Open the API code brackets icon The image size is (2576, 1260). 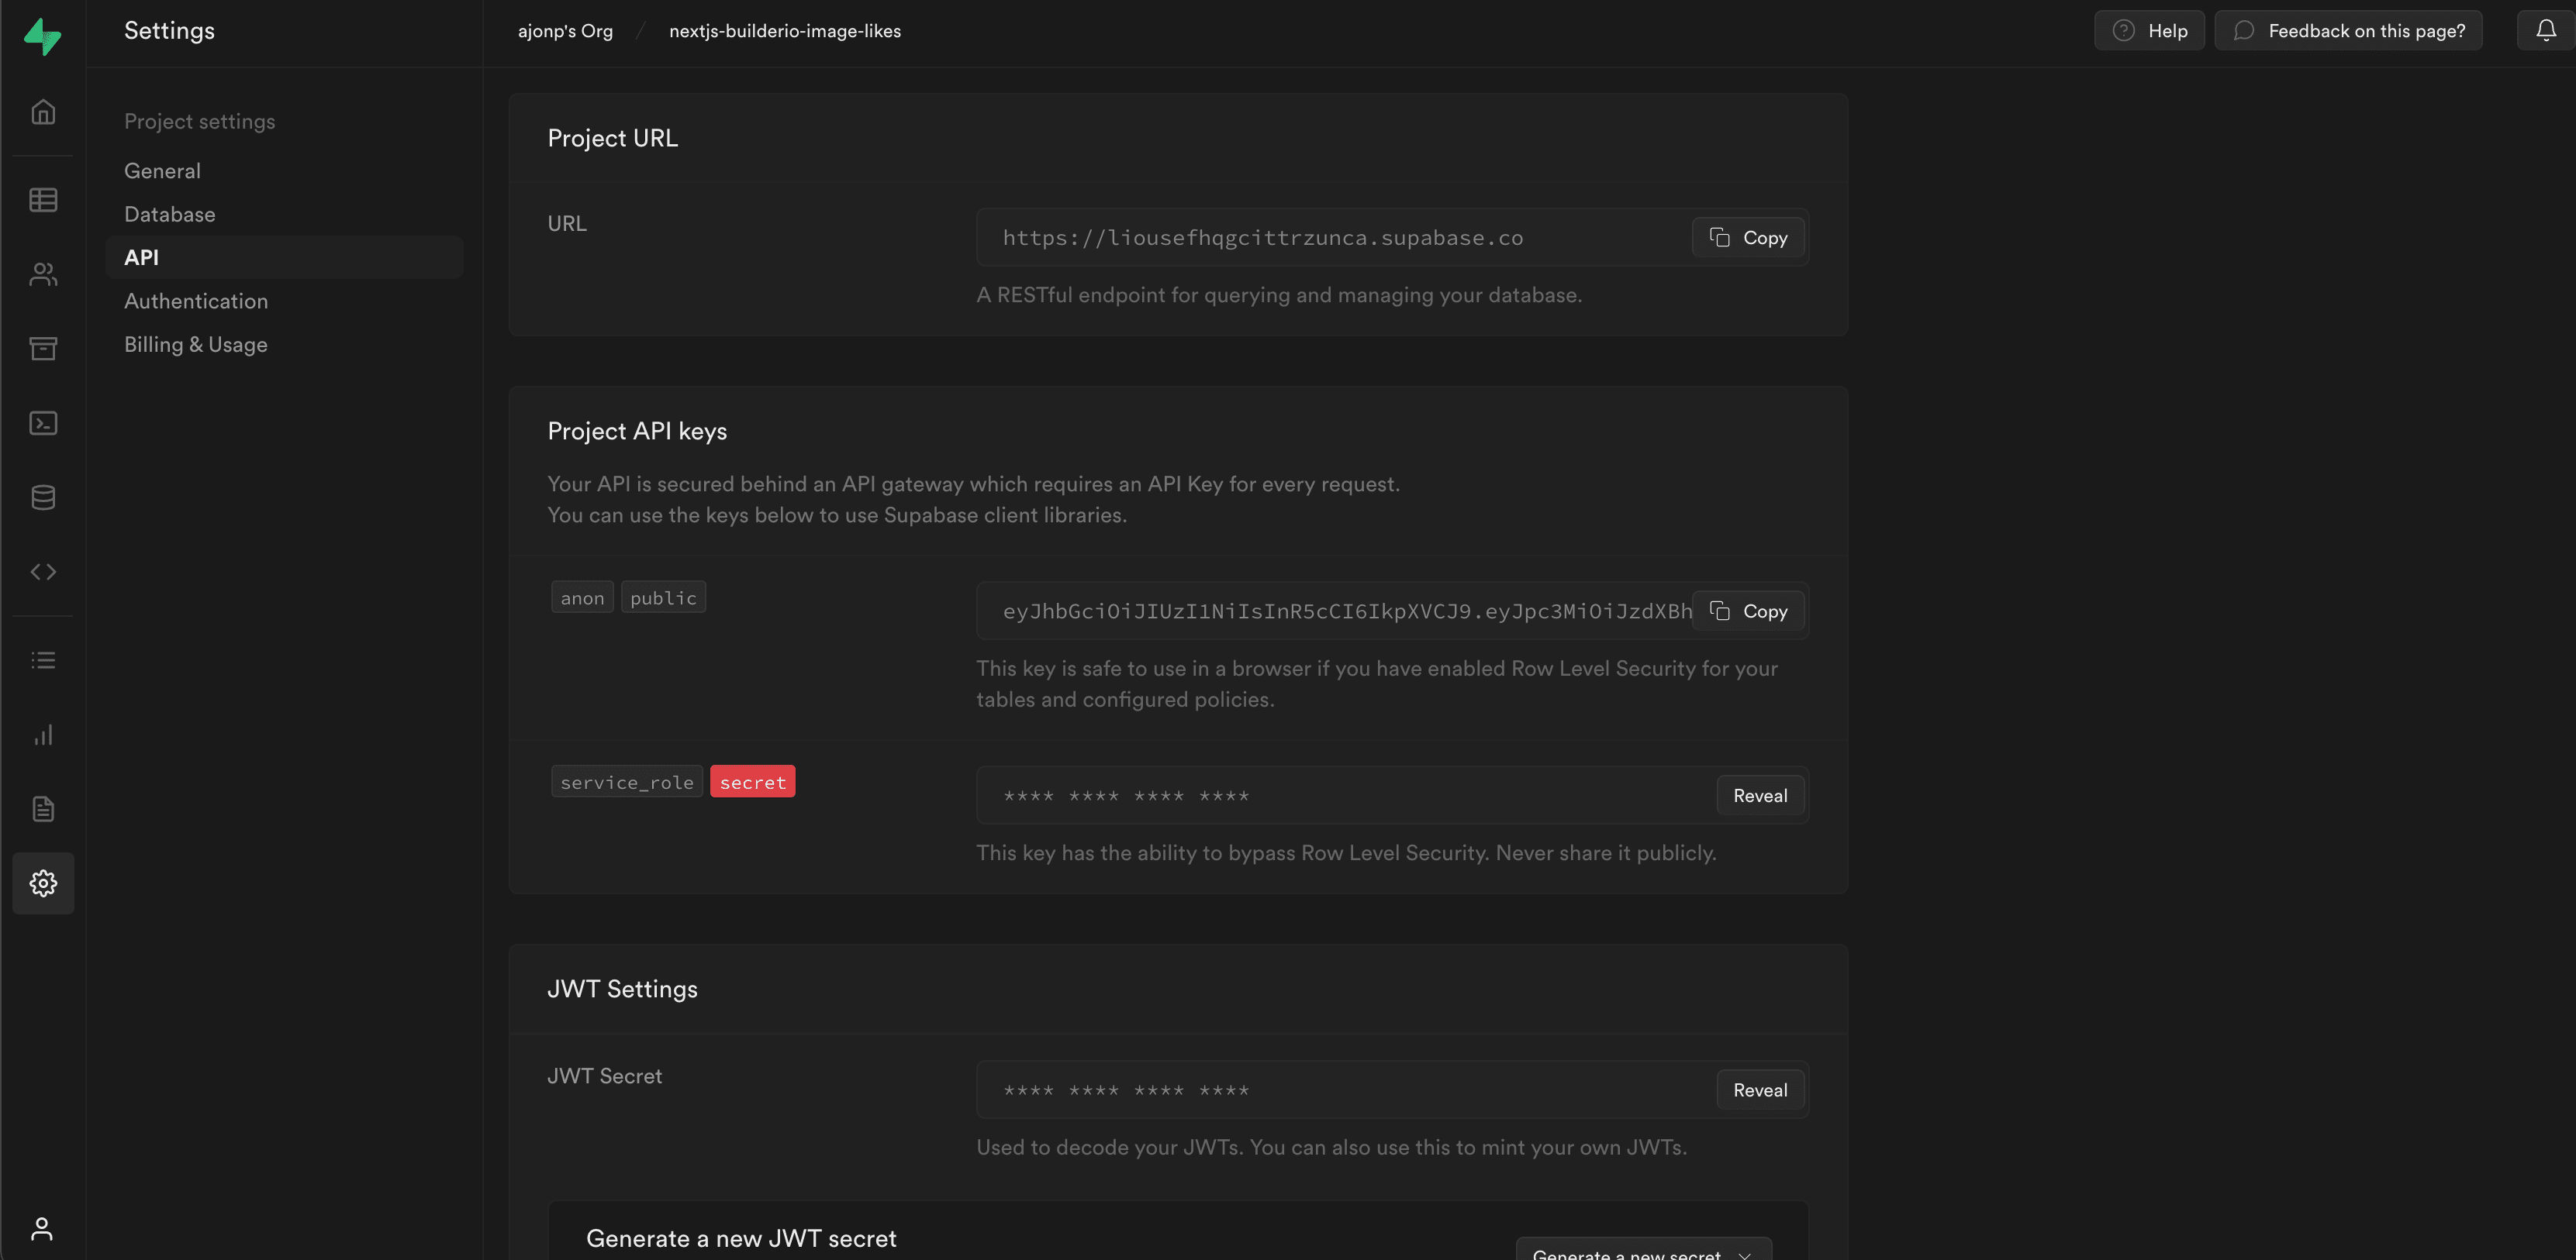coord(43,572)
